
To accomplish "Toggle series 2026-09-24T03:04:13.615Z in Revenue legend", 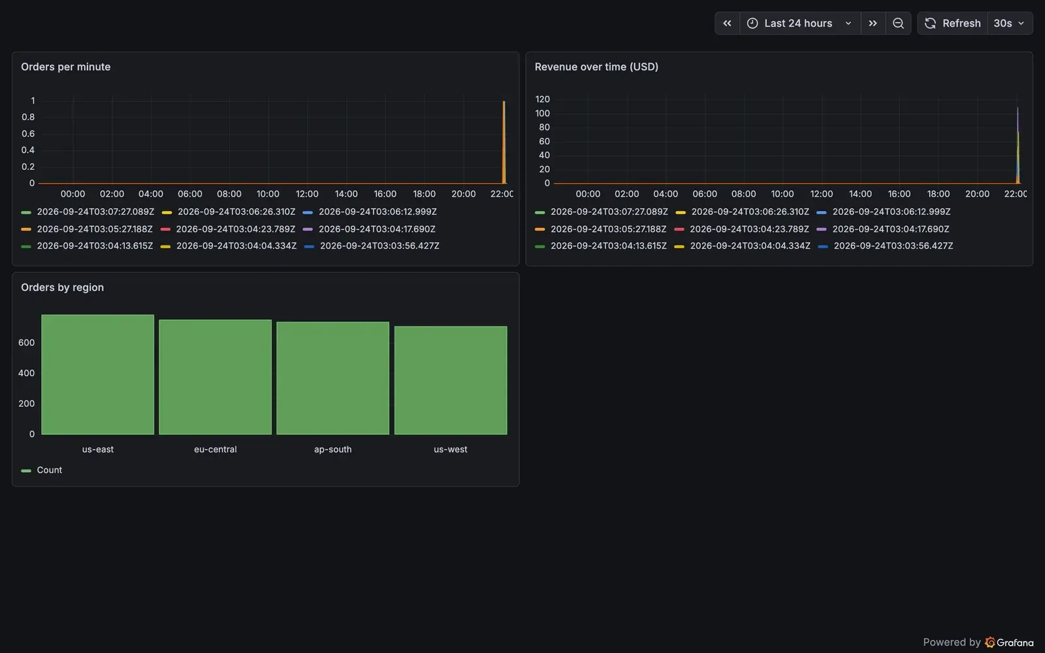I will [x=609, y=246].
